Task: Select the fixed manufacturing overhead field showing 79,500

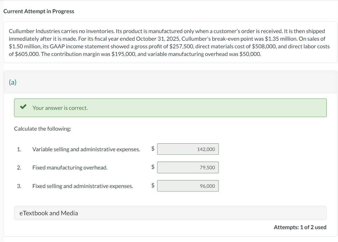Action: [188, 168]
